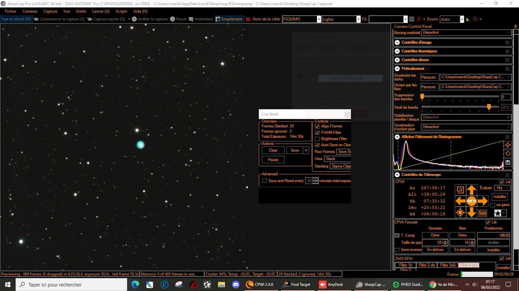519x291 pixels.
Task: Click the lightning auto-stretch icon by the histogram
Action: coord(508,145)
